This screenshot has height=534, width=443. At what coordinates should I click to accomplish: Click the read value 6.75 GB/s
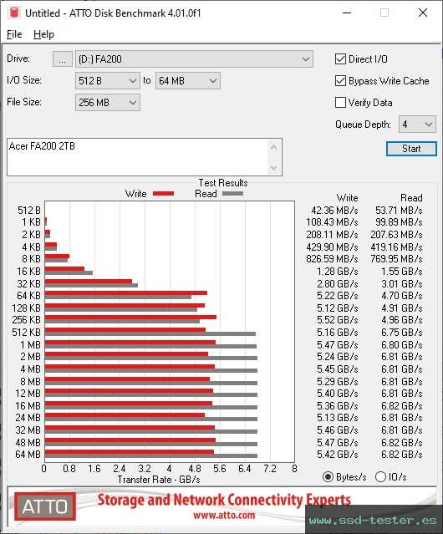click(402, 332)
